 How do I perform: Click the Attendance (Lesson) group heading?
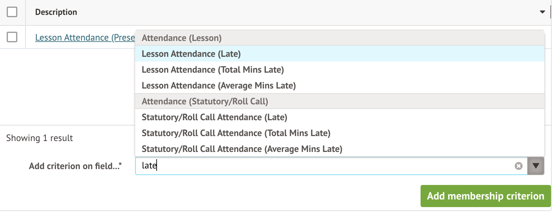181,38
